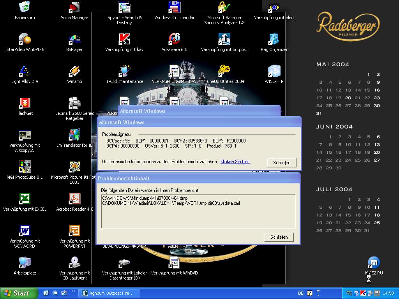The image size is (399, 299).
Task: Open the Reg Organizer icon
Action: (x=274, y=42)
